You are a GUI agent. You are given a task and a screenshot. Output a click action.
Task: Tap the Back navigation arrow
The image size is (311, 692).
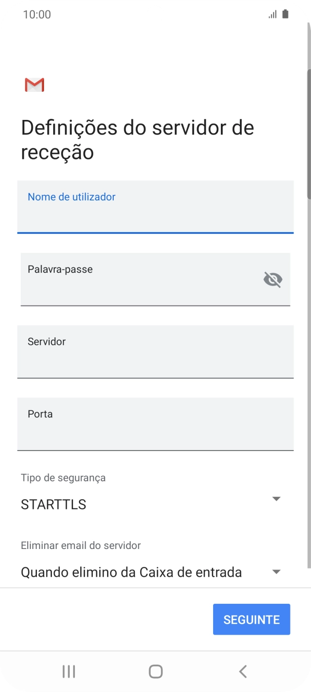click(243, 671)
